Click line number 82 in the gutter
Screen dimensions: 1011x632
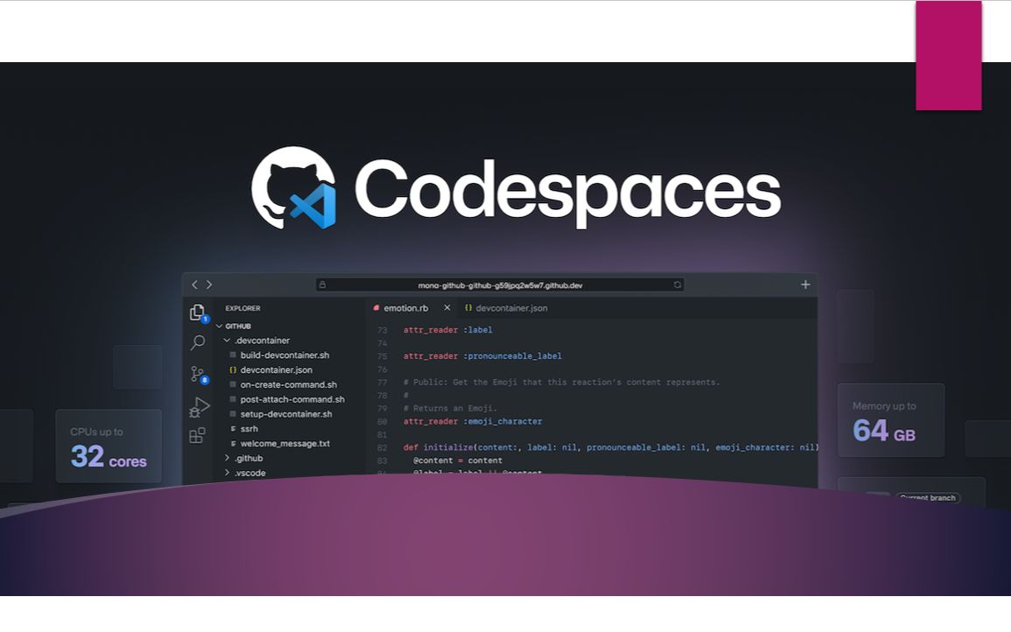383,447
